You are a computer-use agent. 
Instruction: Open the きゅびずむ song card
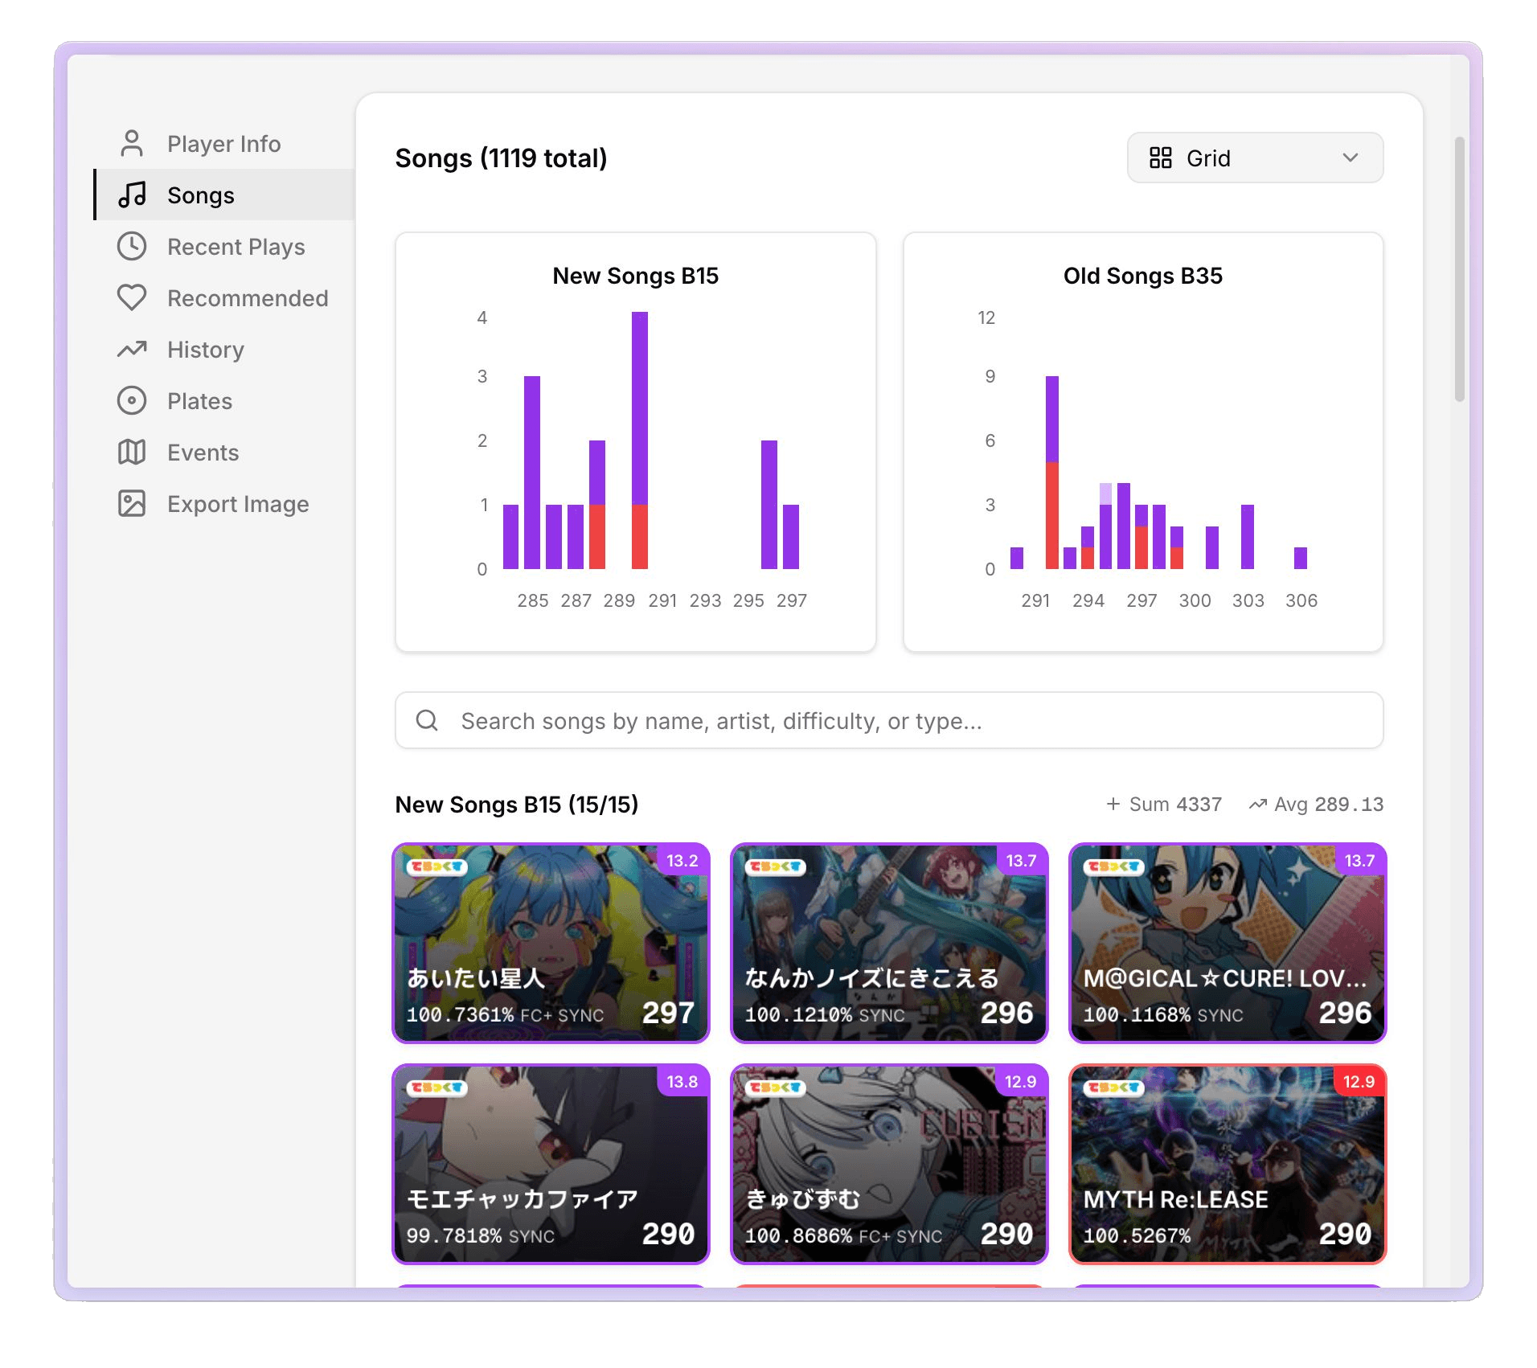click(889, 1164)
